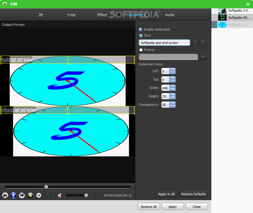Click the previous frame rewind button

click(5, 195)
